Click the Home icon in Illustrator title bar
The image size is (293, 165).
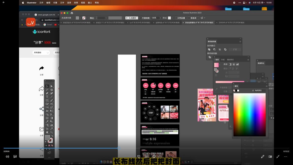click(72, 13)
